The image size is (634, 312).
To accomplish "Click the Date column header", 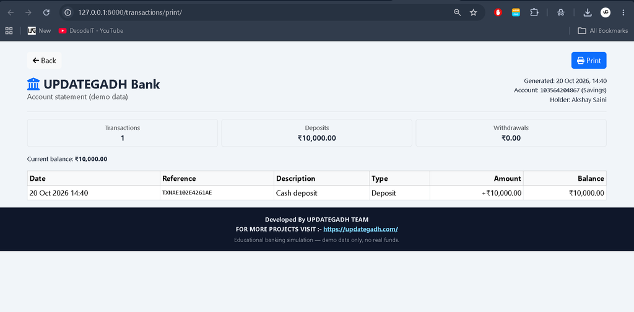I will (93, 178).
